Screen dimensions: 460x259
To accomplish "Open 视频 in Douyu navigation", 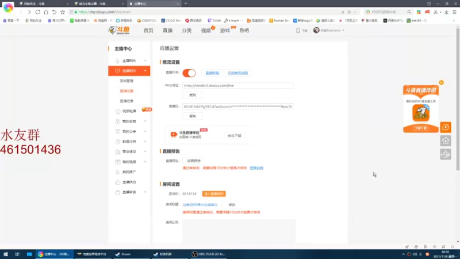I will click(x=206, y=31).
